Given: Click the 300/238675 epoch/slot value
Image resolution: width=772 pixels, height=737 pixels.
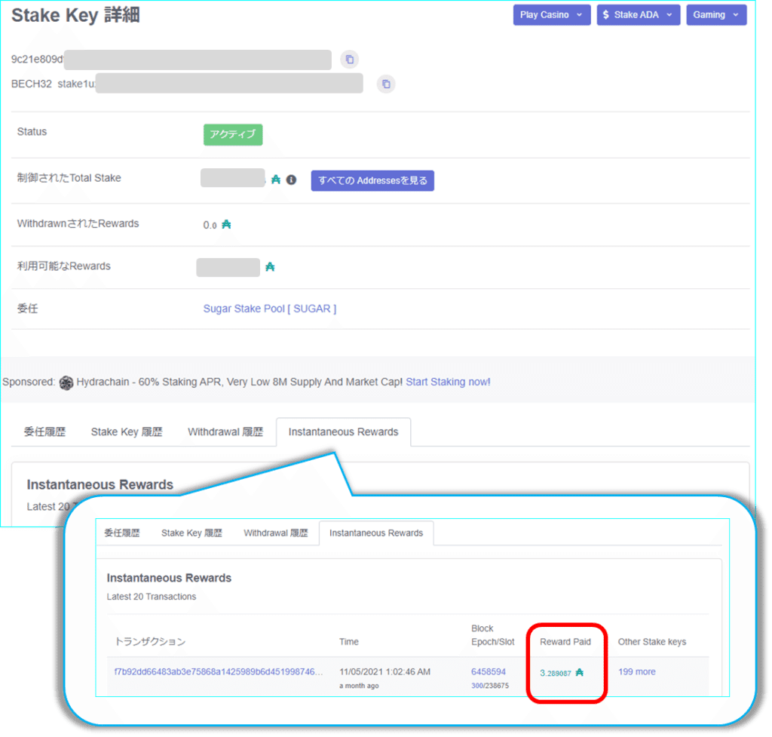Looking at the screenshot, I should coord(490,686).
